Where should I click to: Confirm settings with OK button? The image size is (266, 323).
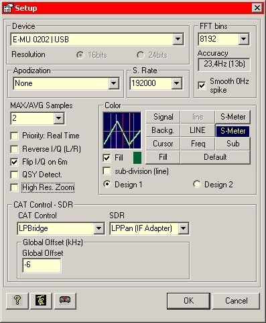coord(188,301)
